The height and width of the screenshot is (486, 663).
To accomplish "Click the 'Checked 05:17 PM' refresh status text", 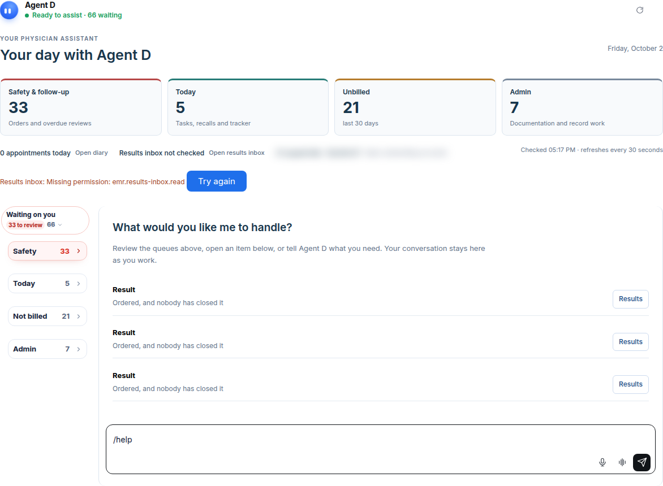I will tap(592, 150).
